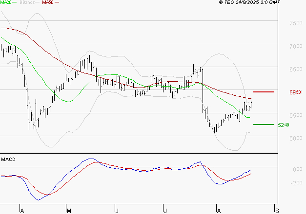The height and width of the screenshot is (214, 306).
Task: Click the MACD 000 axis label
Action: [298, 169]
